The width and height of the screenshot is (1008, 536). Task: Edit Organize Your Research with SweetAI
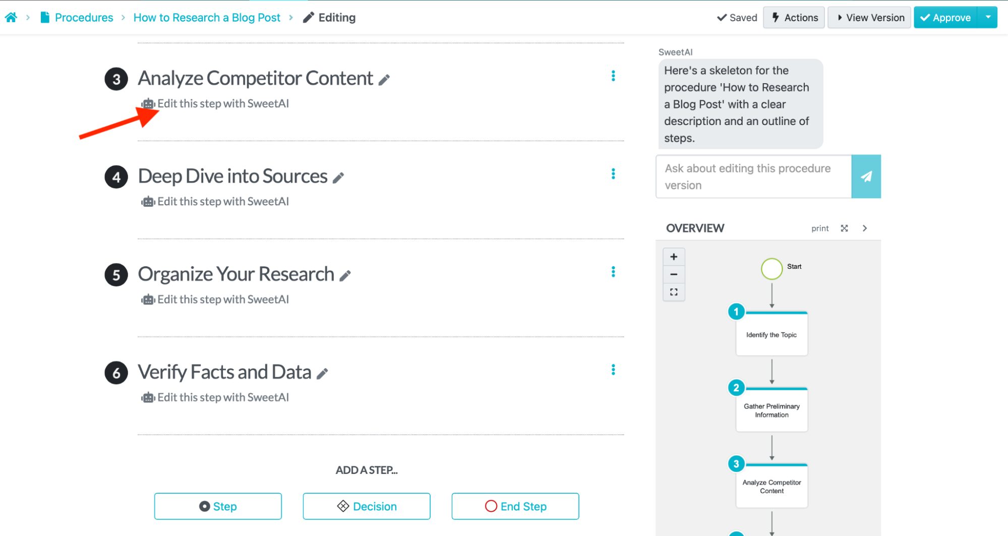[215, 300]
